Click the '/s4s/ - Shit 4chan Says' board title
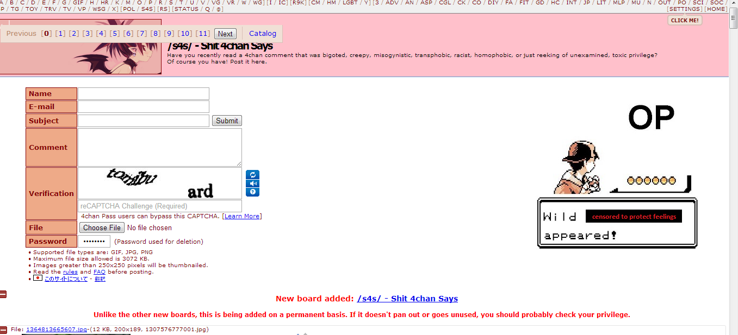The image size is (738, 335). pos(220,46)
